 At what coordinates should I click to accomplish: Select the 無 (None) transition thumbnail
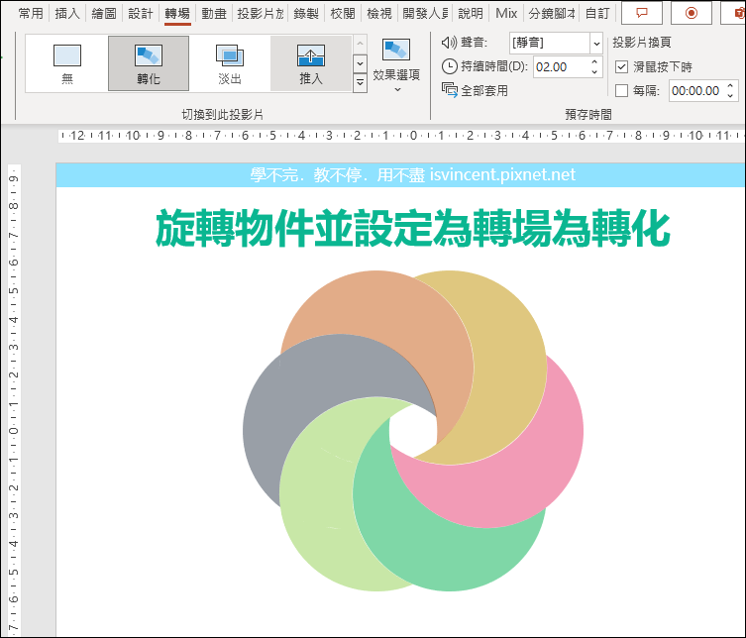click(x=67, y=63)
